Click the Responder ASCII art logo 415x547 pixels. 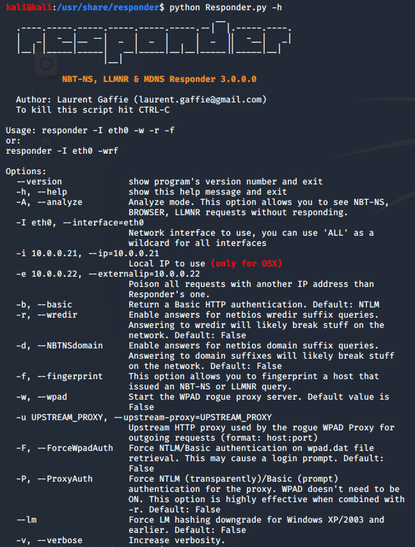coord(154,41)
